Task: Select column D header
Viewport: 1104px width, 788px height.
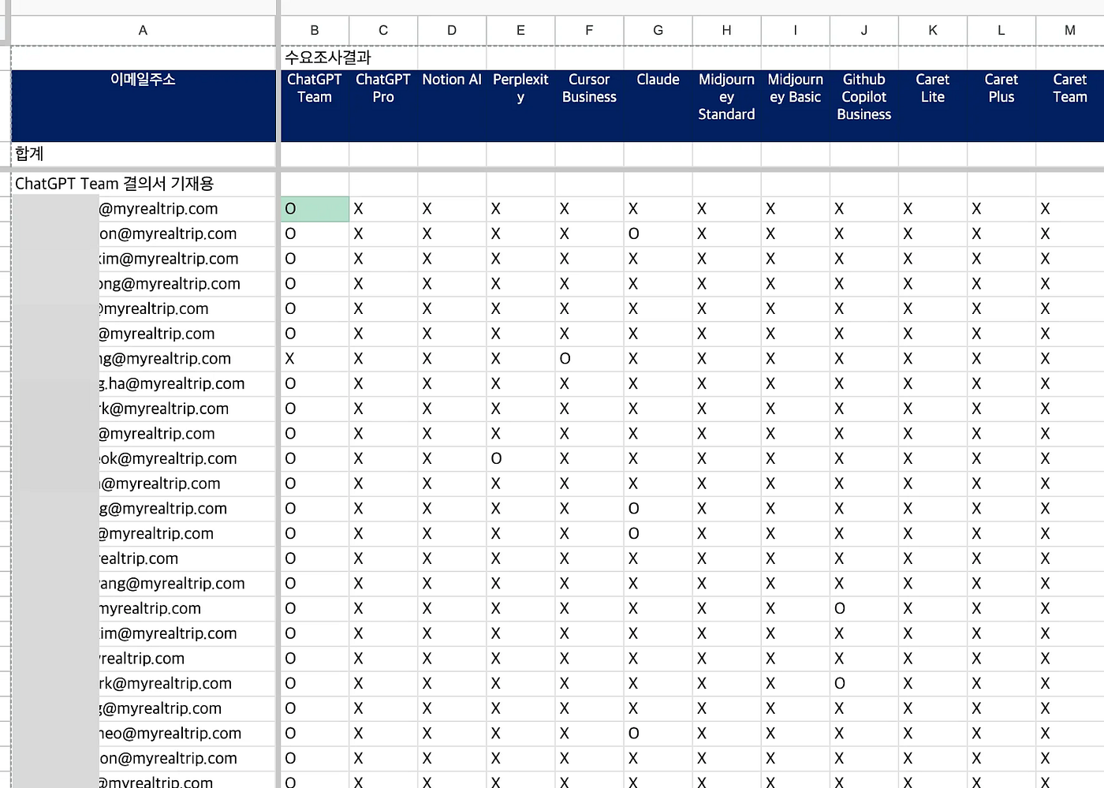Action: pos(452,30)
